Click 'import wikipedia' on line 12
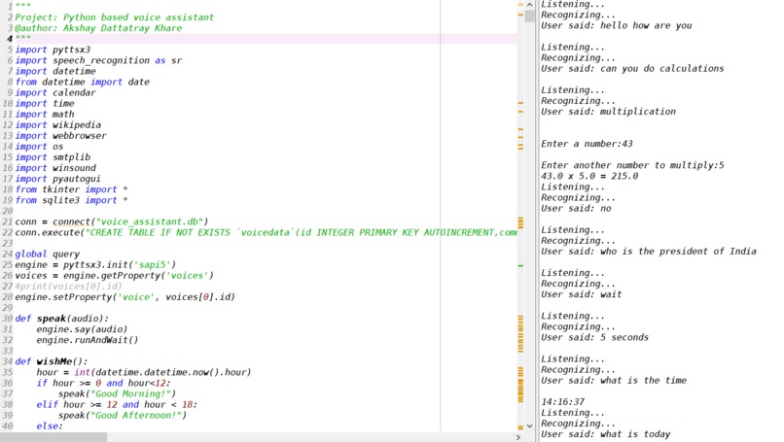The width and height of the screenshot is (784, 442). click(x=58, y=125)
